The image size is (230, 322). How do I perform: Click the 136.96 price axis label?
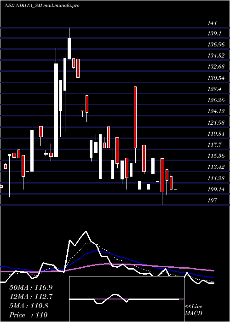coord(216,45)
